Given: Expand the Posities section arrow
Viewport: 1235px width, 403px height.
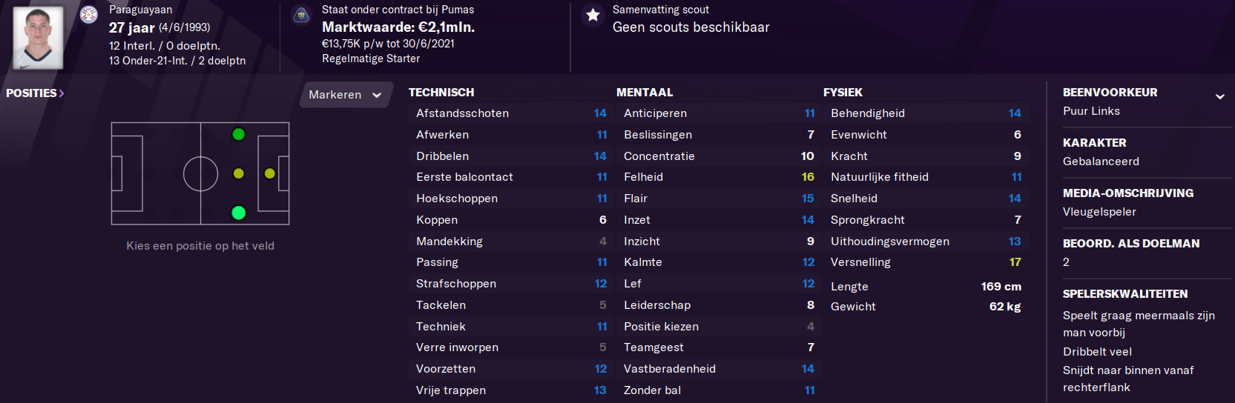Looking at the screenshot, I should [62, 93].
